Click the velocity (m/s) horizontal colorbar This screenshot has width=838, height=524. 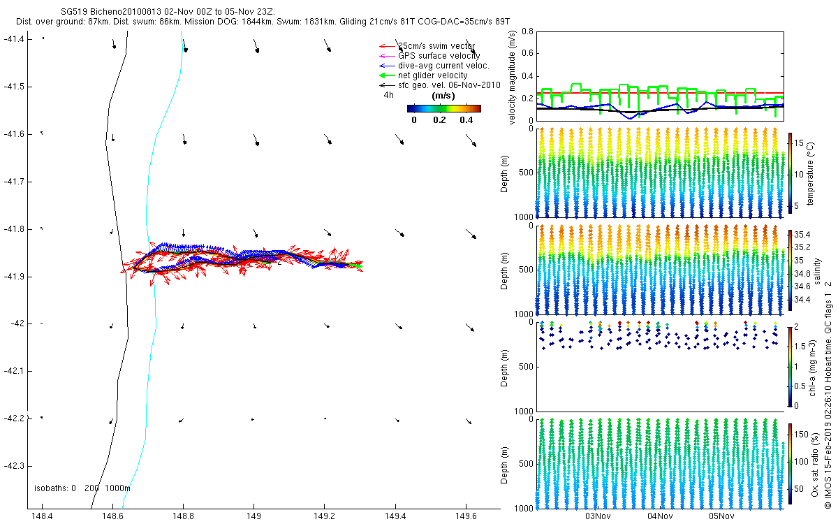[x=444, y=108]
